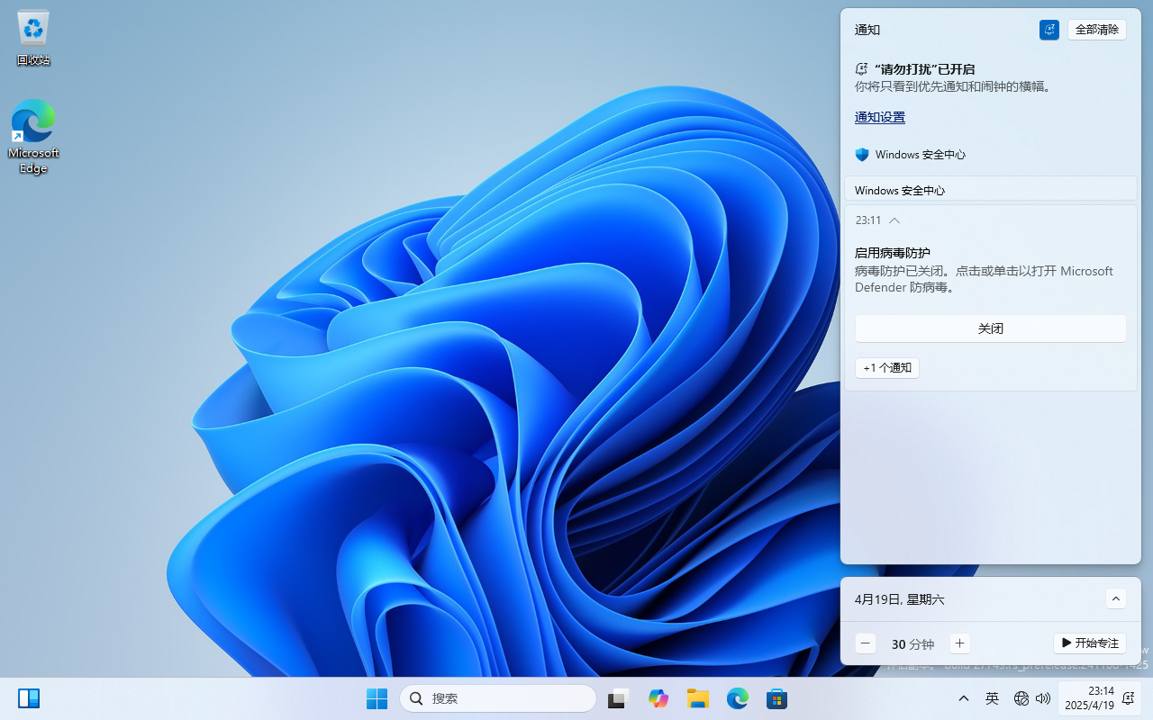Screen dimensions: 1153x720
Task: Switch the input method 英 indicator
Action: coord(993,698)
